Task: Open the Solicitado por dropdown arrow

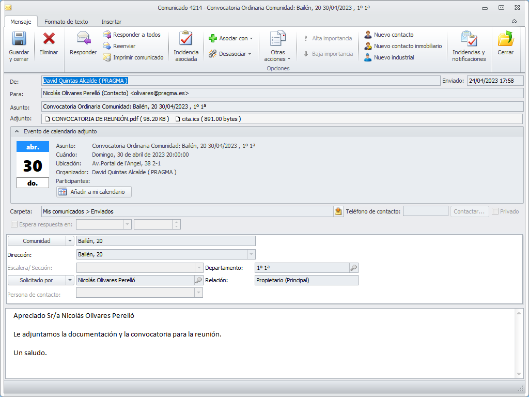Action: click(x=70, y=280)
